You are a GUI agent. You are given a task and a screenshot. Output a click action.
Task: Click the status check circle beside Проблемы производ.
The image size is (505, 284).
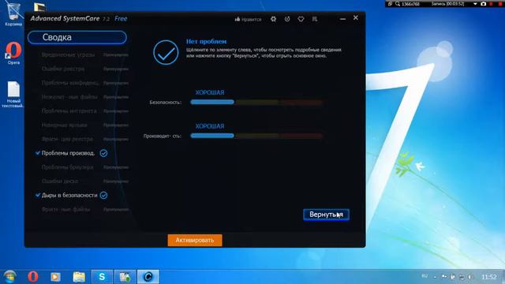[x=103, y=153]
